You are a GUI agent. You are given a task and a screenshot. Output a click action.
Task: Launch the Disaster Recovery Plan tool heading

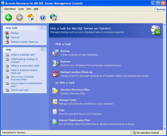click(75, 90)
